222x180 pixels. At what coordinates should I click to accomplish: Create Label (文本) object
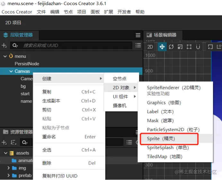pos(175,112)
